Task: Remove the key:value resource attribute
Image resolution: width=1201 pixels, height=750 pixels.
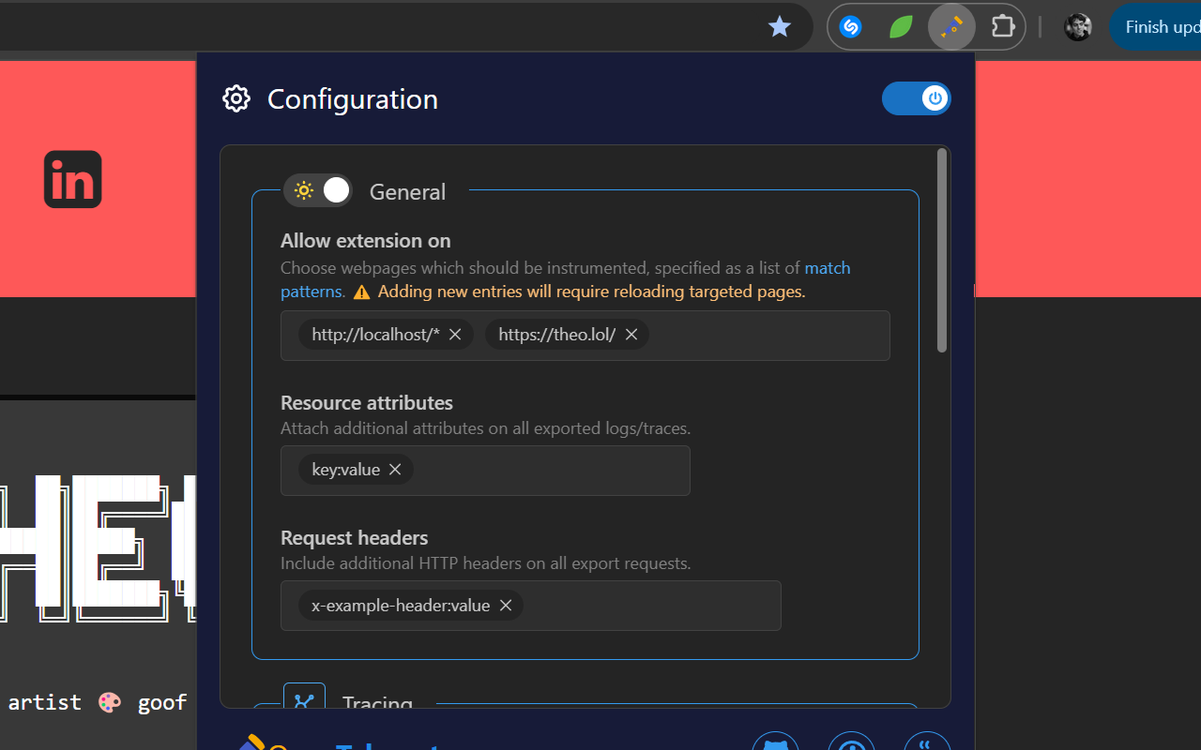Action: click(x=395, y=469)
